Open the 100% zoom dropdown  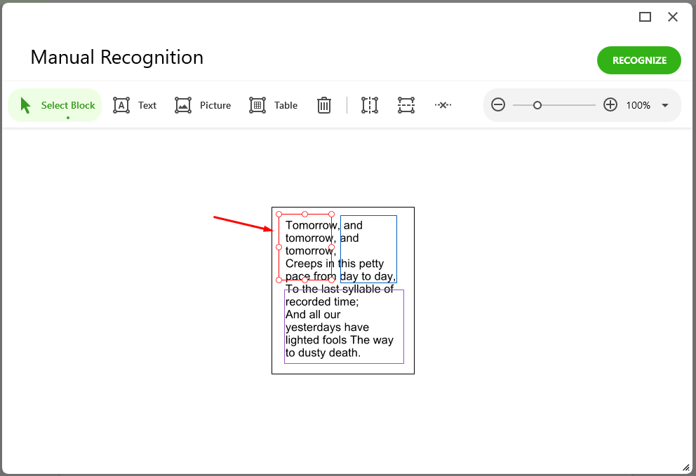point(665,105)
